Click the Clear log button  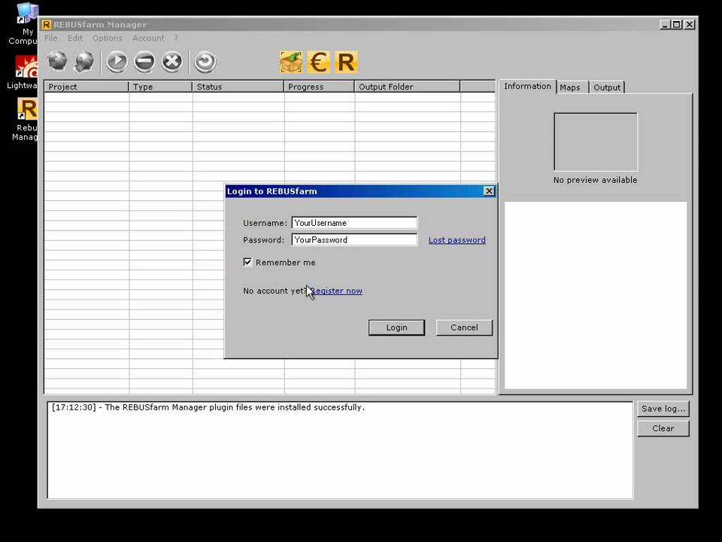[x=663, y=428]
